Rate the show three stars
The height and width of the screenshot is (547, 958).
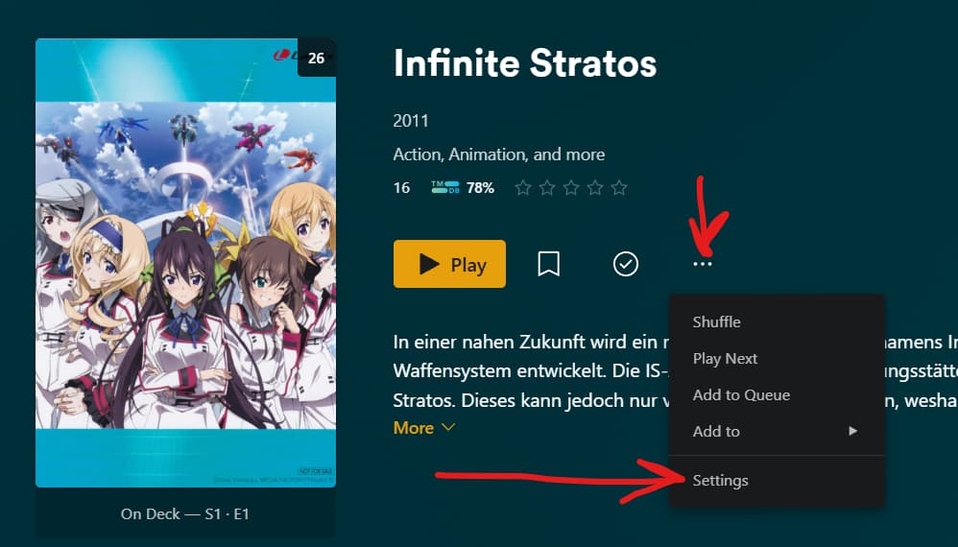tap(571, 187)
